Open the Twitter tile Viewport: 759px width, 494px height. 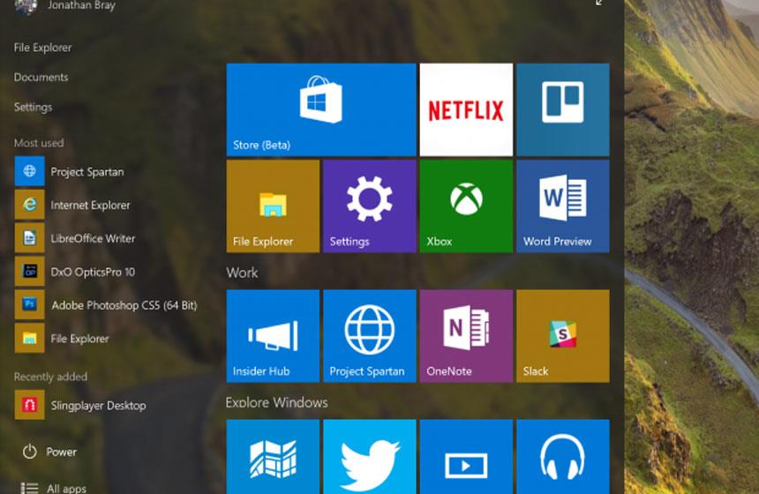[369, 457]
